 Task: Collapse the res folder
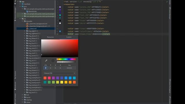tap(20, 19)
